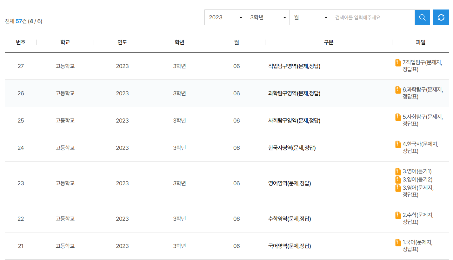This screenshot has width=453, height=260.
Task: Click the 구분 column header
Action: pos(329,42)
